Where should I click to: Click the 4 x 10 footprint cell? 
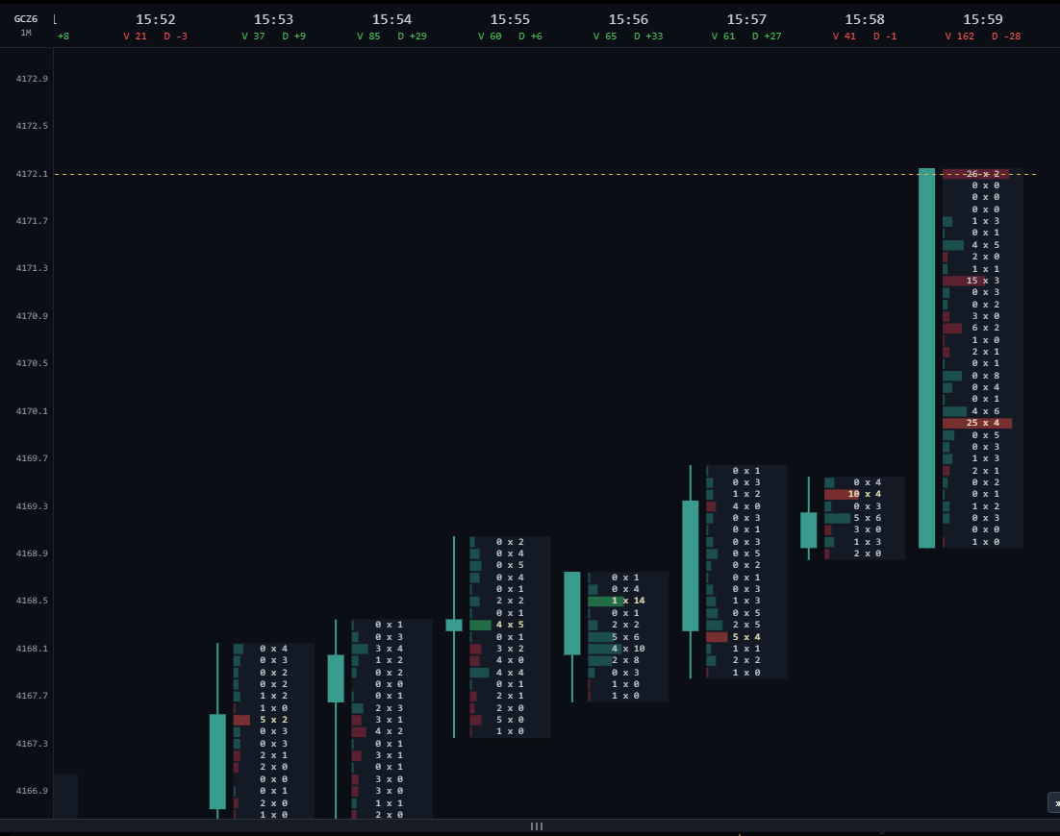[x=628, y=649]
